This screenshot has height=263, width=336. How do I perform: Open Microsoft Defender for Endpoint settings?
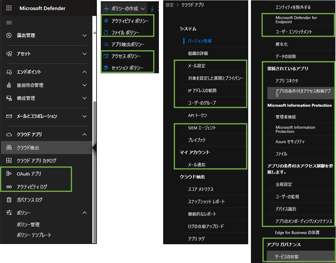click(x=296, y=20)
